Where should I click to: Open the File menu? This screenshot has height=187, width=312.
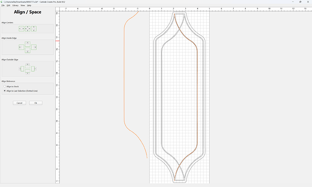(3, 5)
